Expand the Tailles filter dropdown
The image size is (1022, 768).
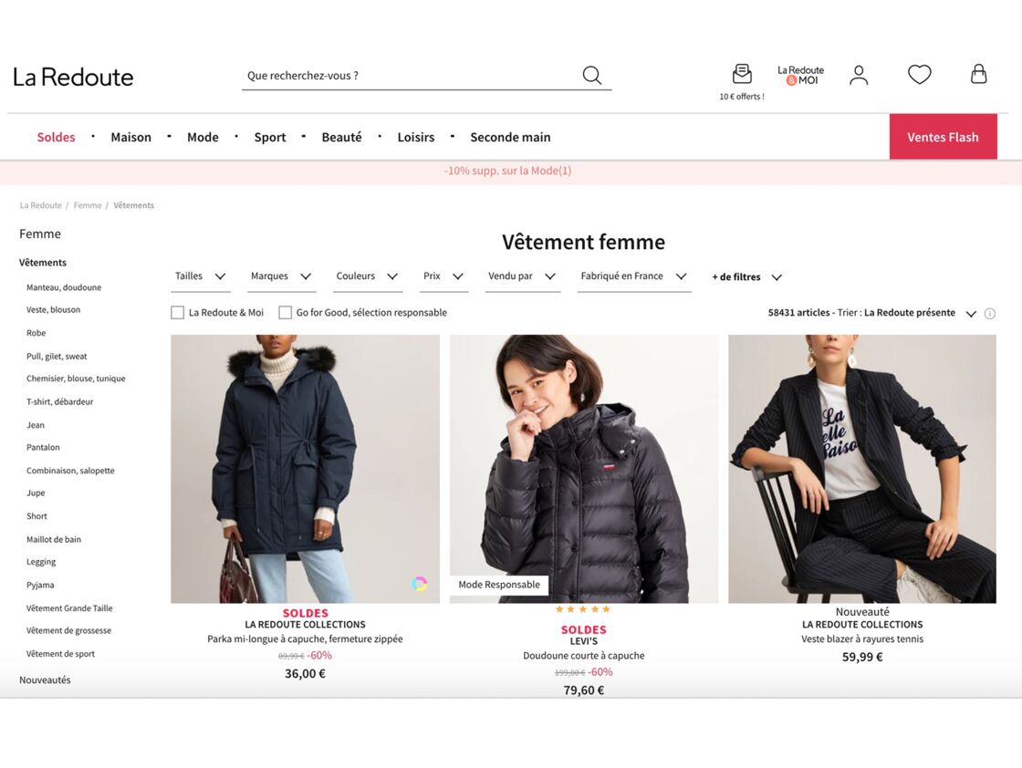(x=201, y=276)
